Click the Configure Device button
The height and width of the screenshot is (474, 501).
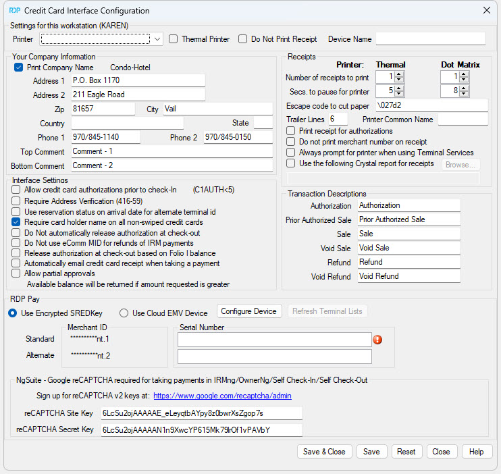point(249,311)
